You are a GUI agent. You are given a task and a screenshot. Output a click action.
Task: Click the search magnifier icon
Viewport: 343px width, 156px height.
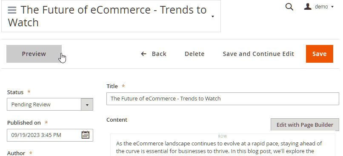289,7
